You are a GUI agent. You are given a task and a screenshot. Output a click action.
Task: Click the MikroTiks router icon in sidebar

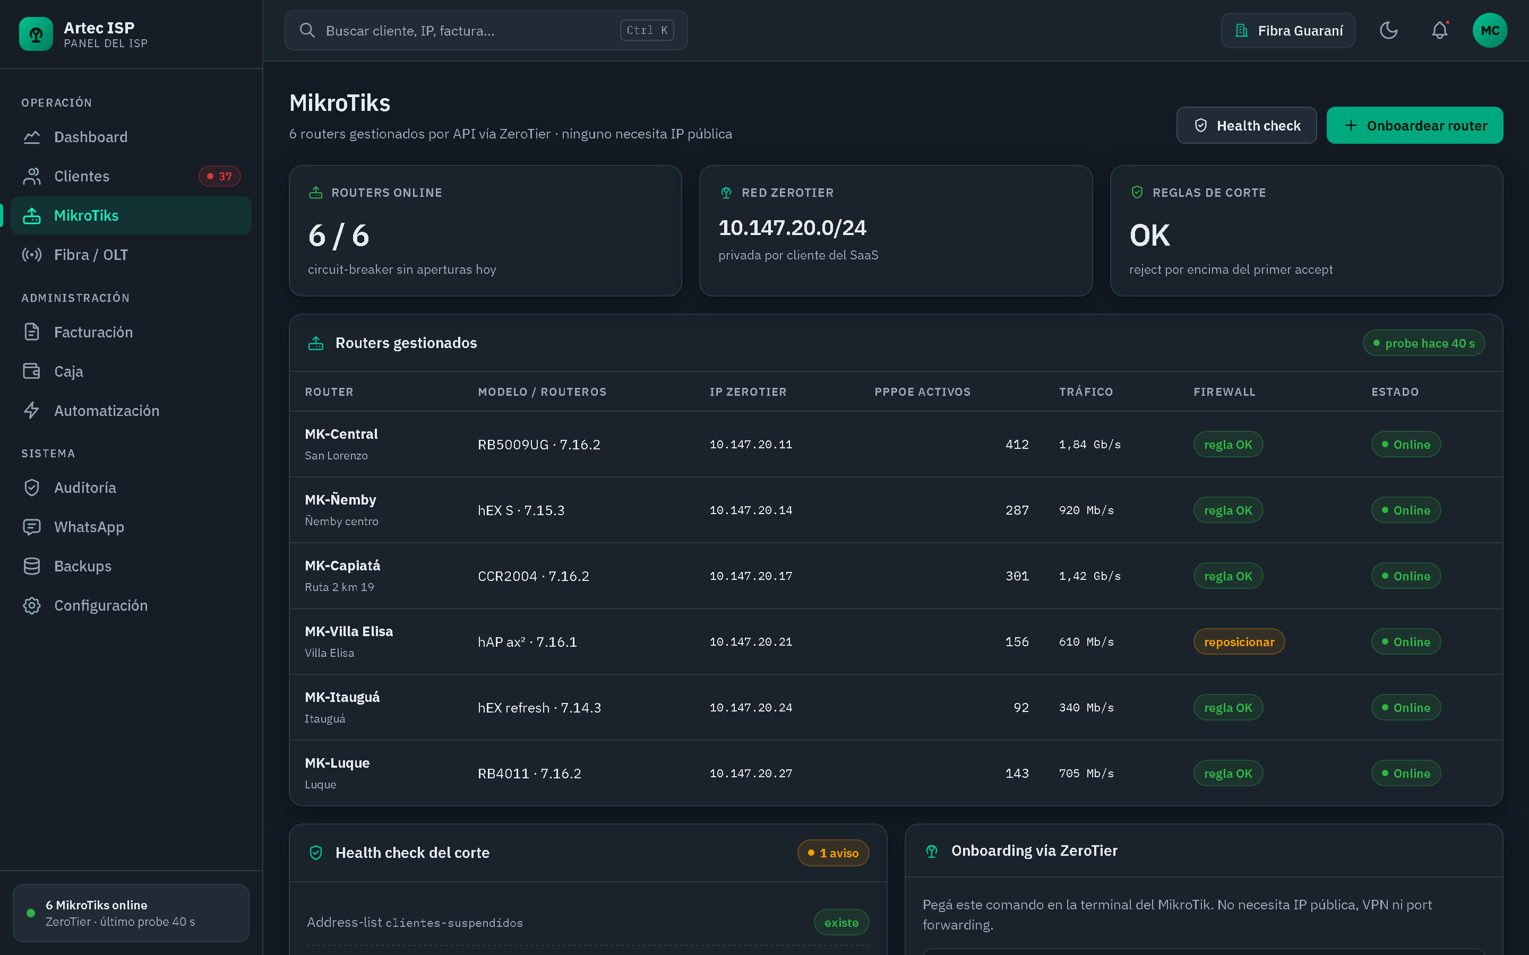point(32,215)
